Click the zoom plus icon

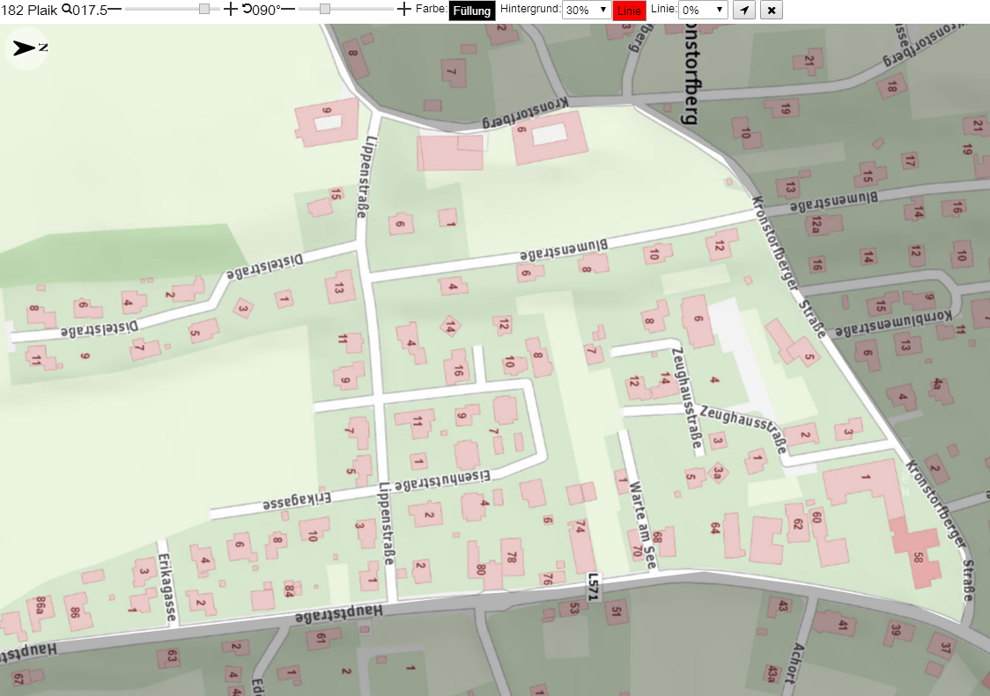click(x=231, y=9)
